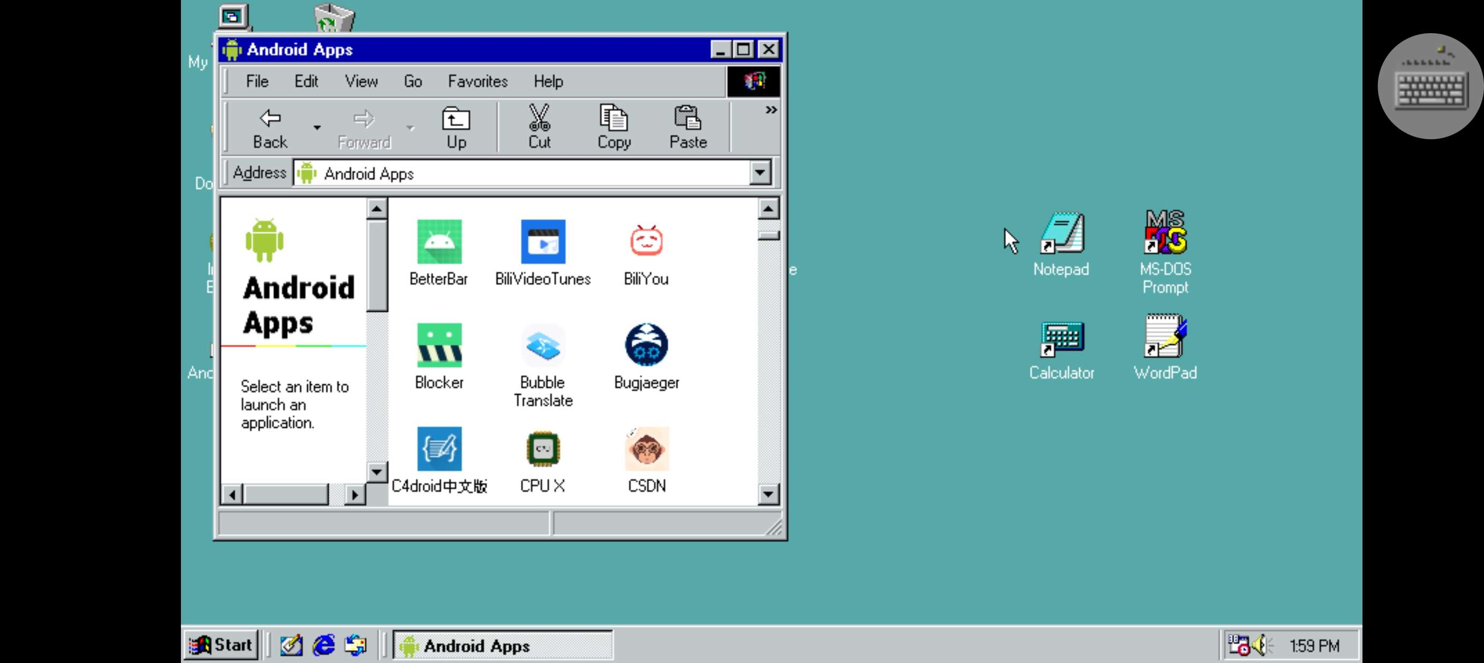
Task: Open the Favorites menu
Action: [477, 82]
